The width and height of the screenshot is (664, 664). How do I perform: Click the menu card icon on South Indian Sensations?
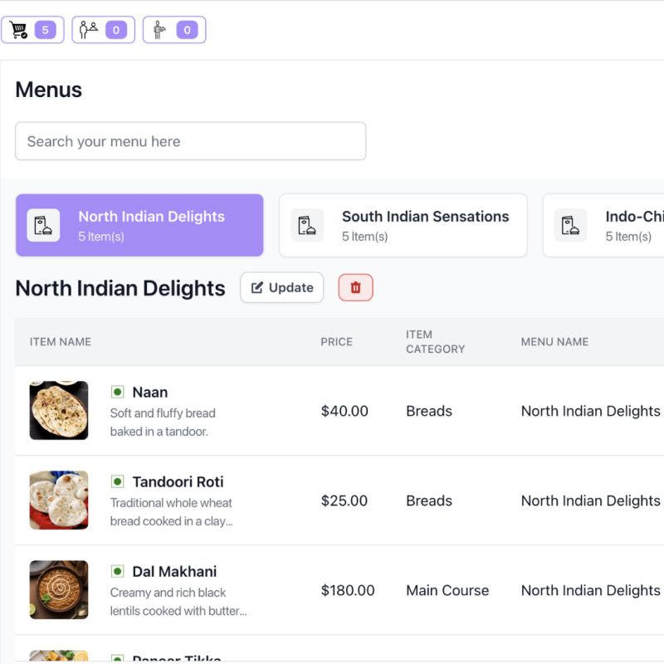tap(307, 225)
